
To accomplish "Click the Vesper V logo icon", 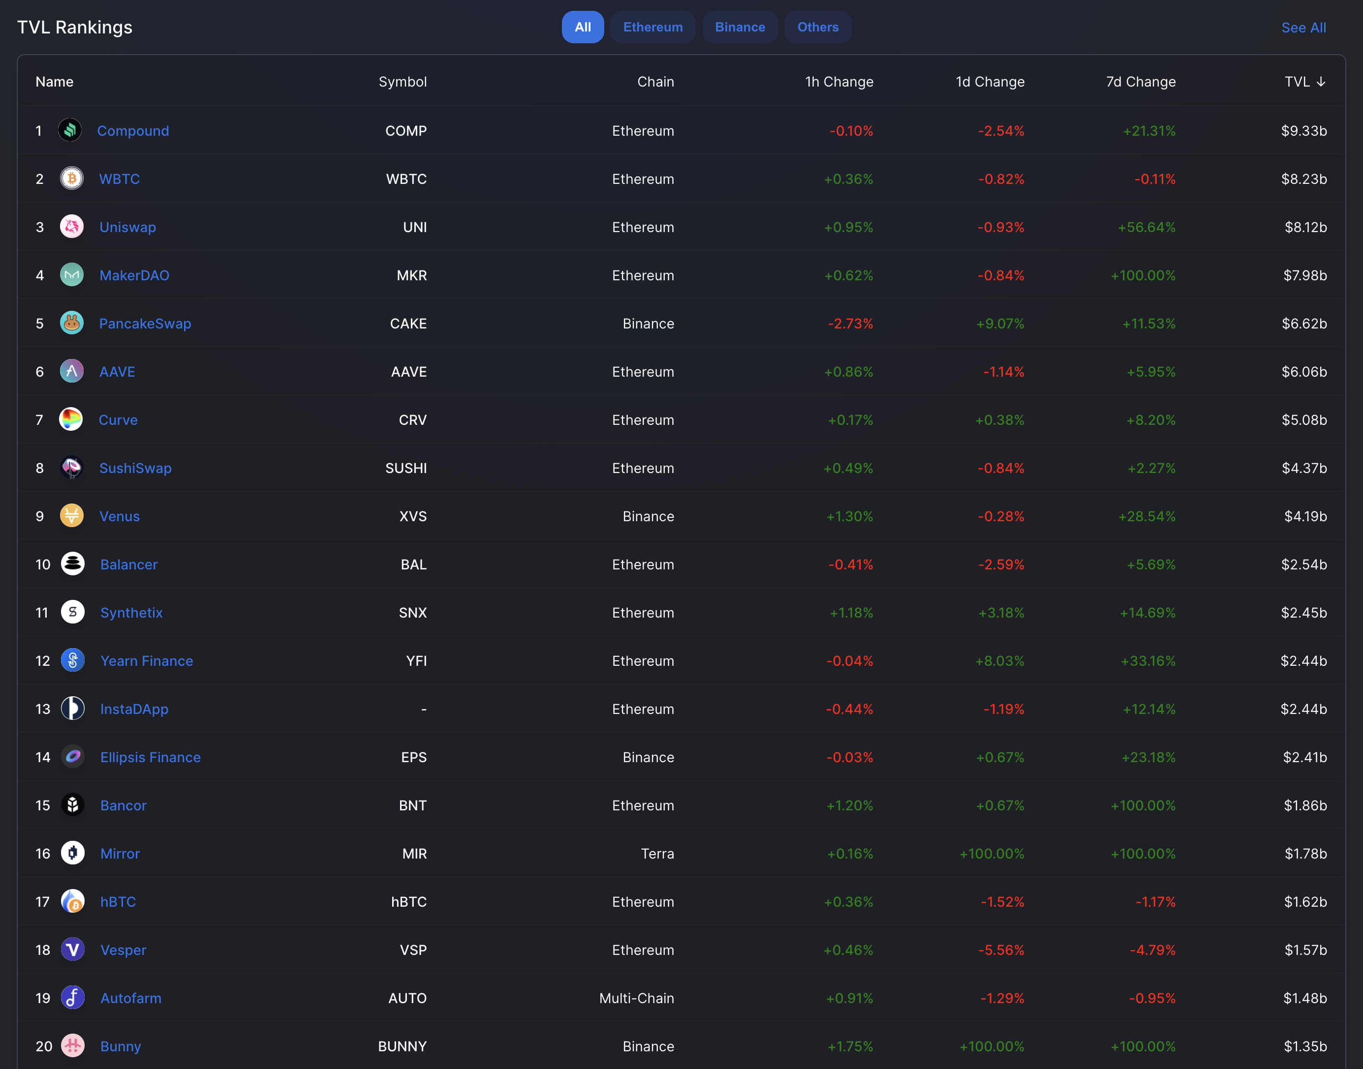I will tap(73, 950).
